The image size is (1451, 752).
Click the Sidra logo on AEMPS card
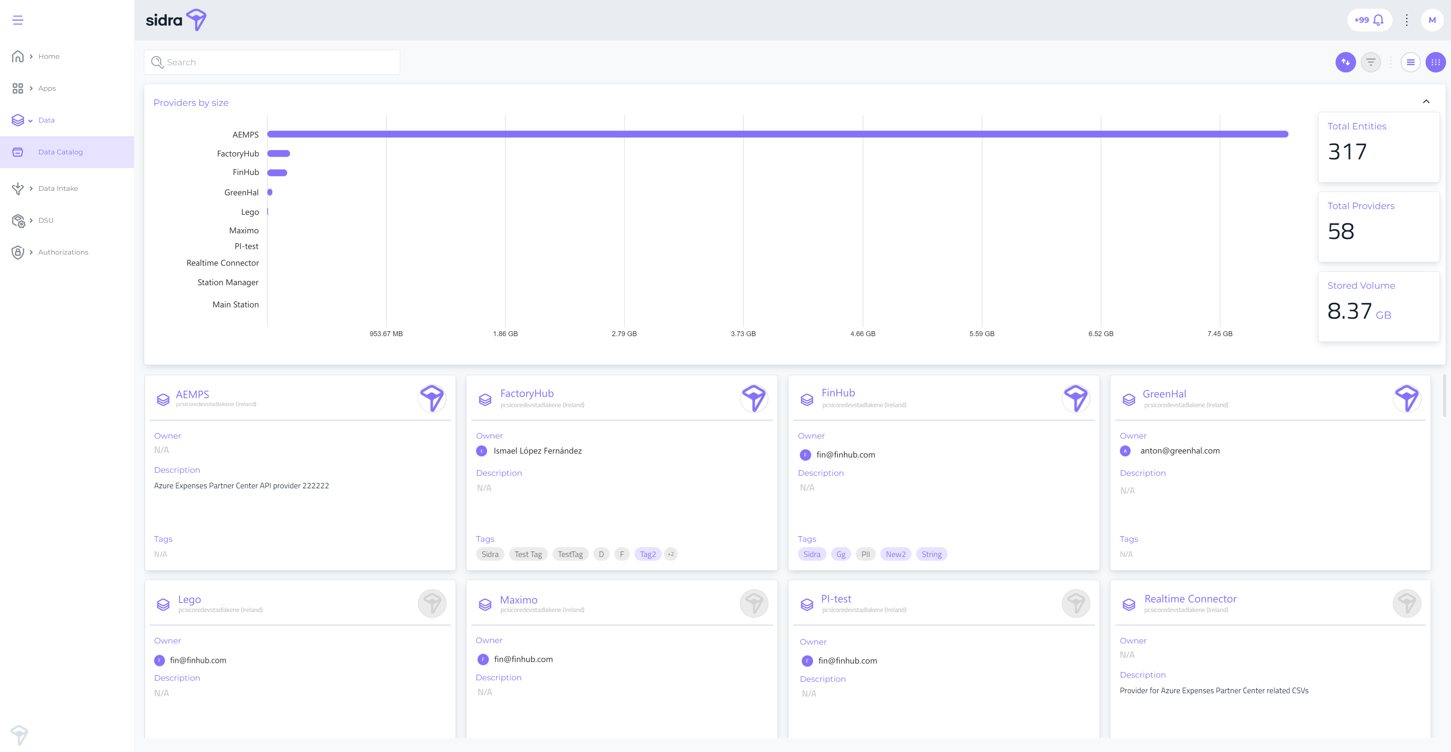[432, 398]
